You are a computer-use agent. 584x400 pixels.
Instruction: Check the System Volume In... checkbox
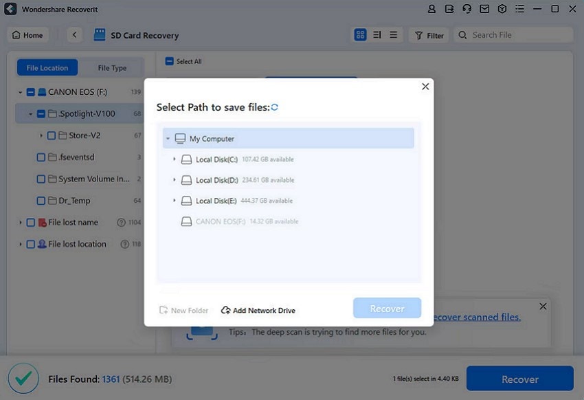tap(41, 179)
